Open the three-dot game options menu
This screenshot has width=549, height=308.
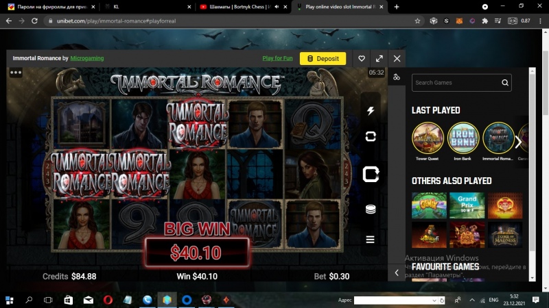(16, 73)
